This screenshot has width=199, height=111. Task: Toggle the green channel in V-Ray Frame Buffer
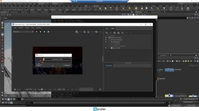pyautogui.click(x=40, y=32)
